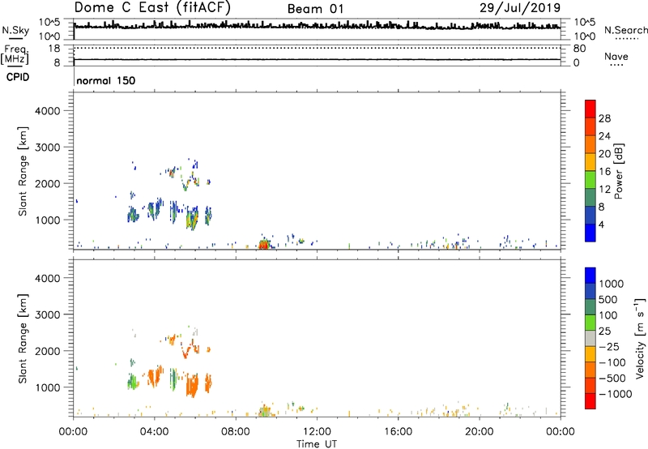Screen dimensions: 648x449
Task: Pick the orange 20–24 dB power colorbar segment
Action: [590, 144]
